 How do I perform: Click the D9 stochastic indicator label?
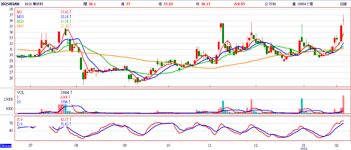tap(20, 124)
